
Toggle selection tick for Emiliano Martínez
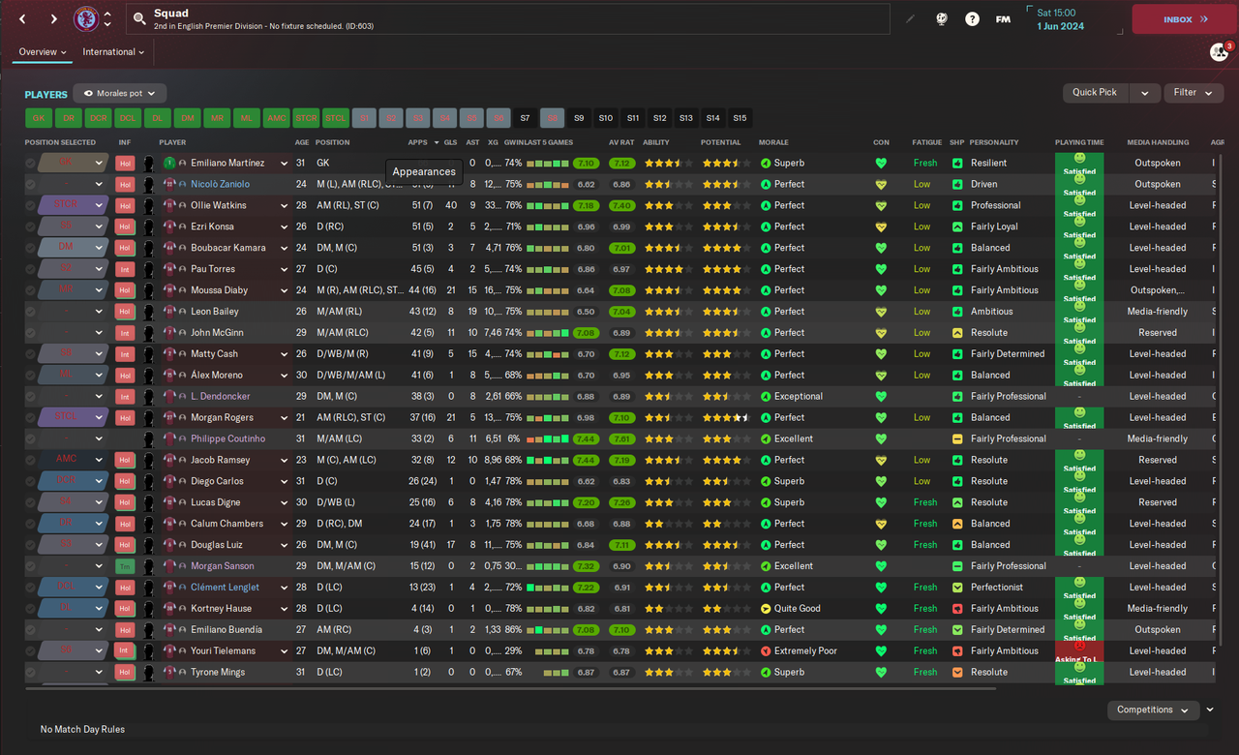click(30, 163)
